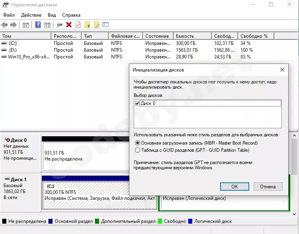Sort by the Свободно % column header

pos(256,36)
